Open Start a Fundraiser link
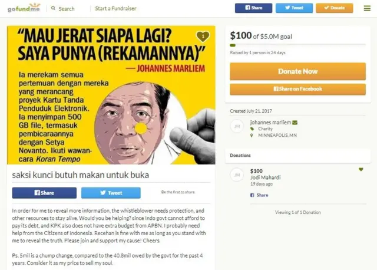The width and height of the screenshot is (377, 270). [x=115, y=8]
